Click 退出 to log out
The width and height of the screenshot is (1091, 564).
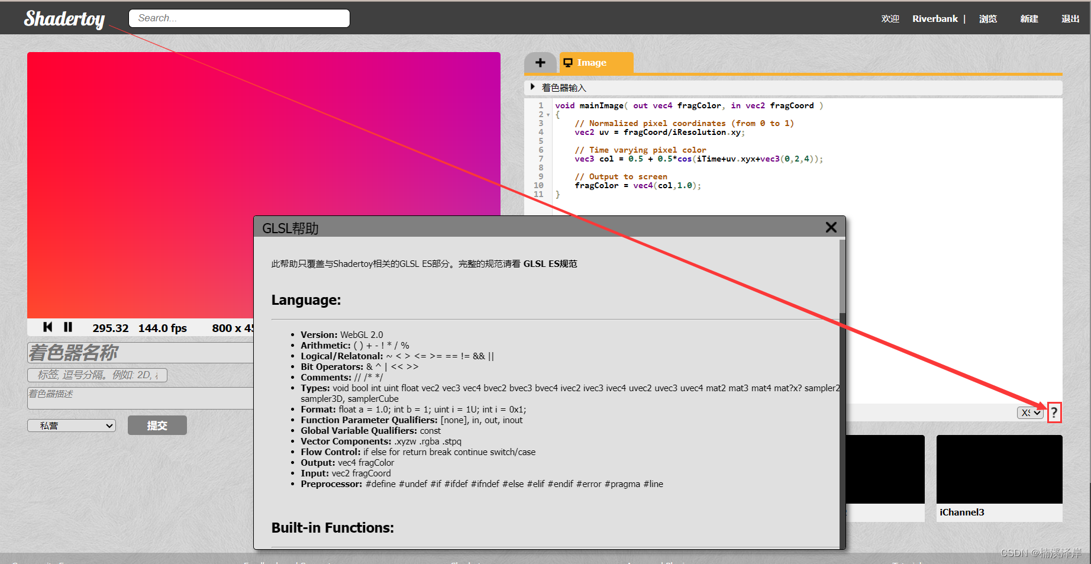1070,19
